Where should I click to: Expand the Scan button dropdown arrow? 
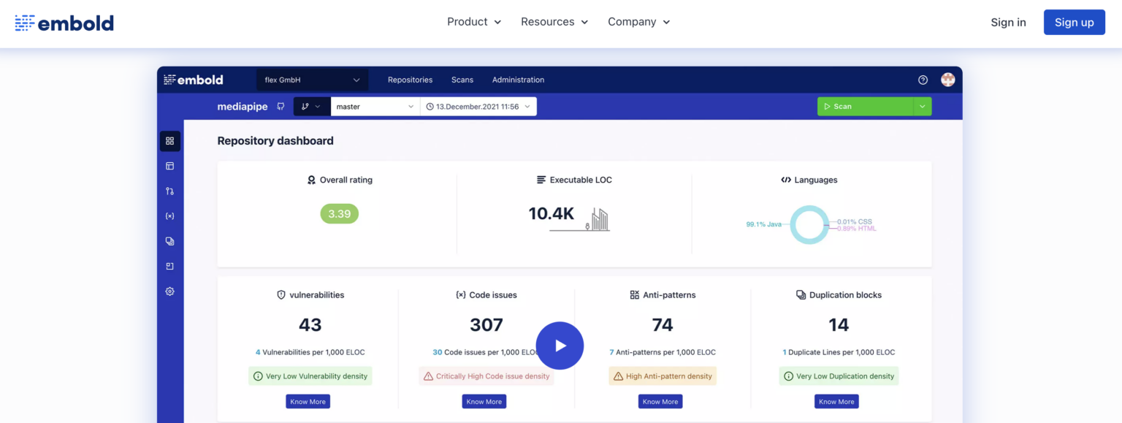pos(922,107)
